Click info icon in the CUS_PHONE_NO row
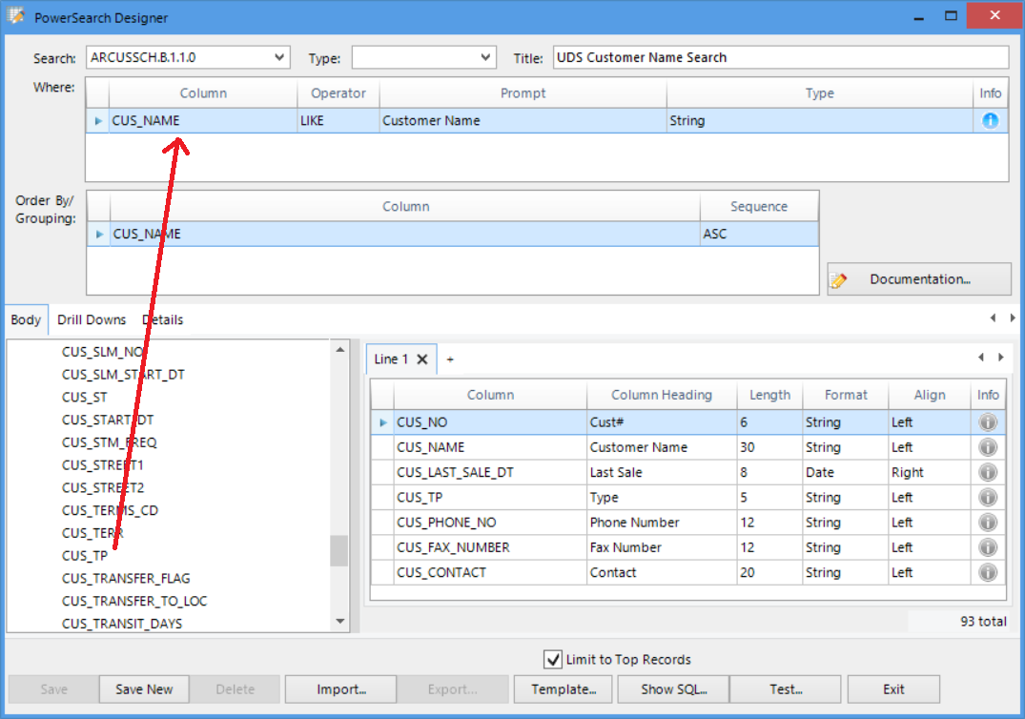This screenshot has width=1025, height=719. coord(988,523)
